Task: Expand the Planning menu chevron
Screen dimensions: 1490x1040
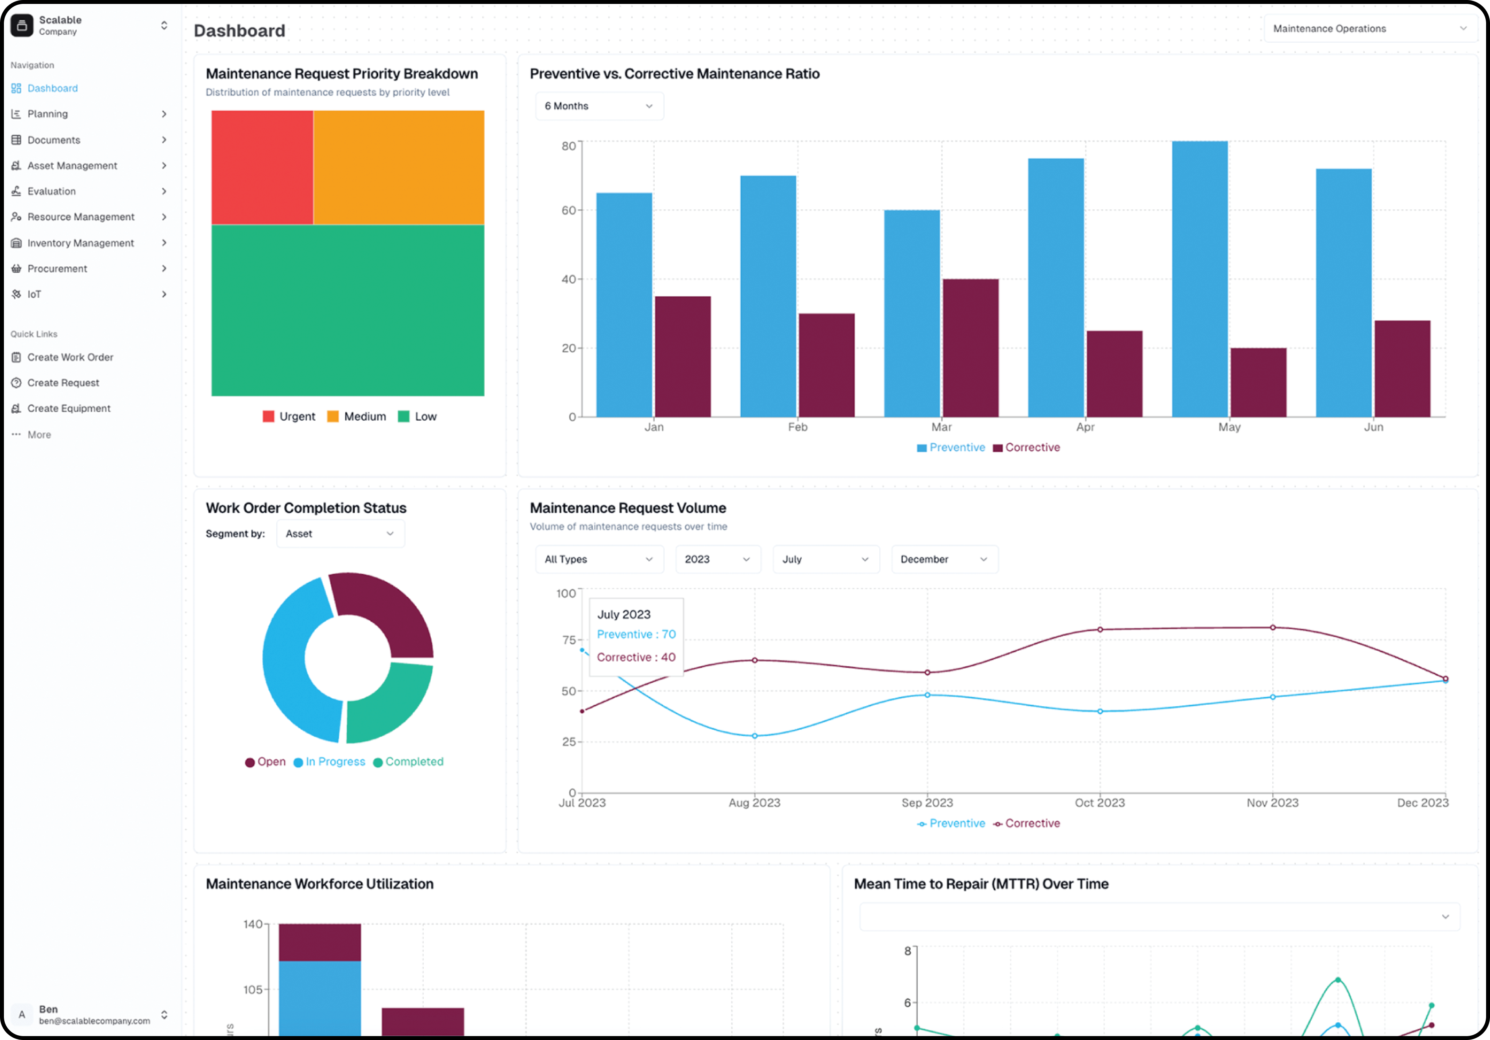Action: pyautogui.click(x=164, y=114)
